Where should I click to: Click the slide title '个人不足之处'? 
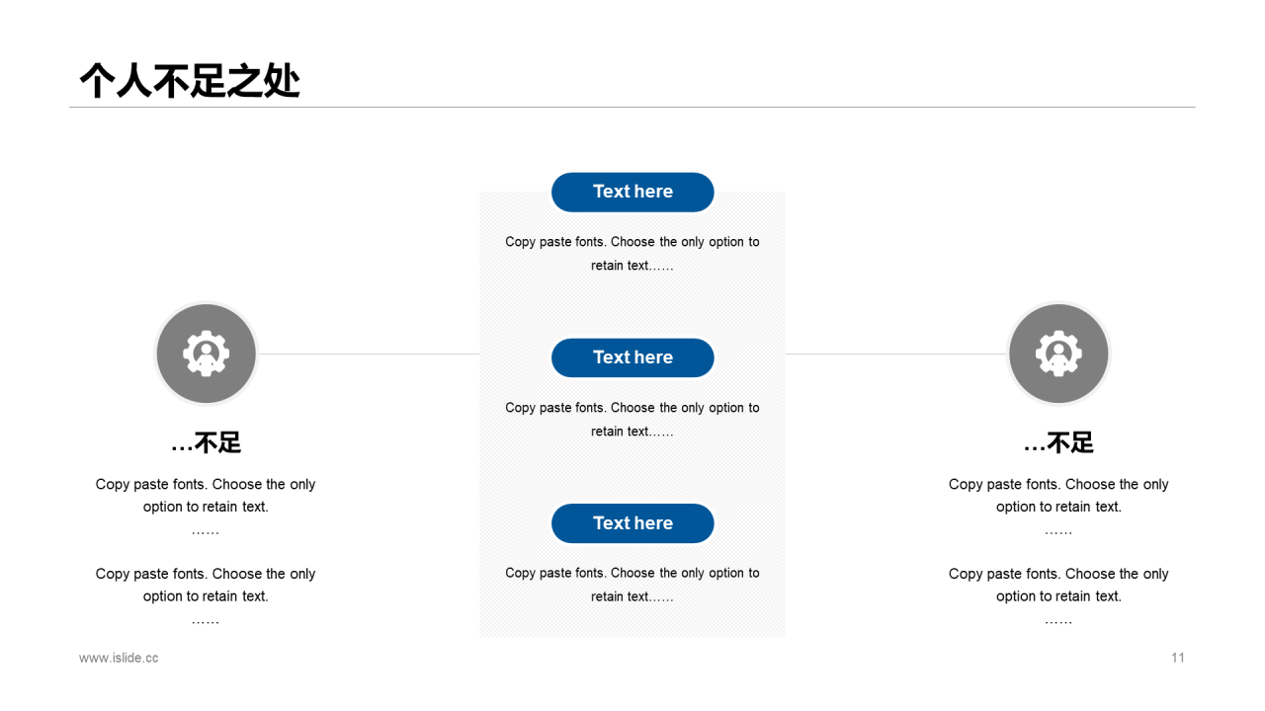(190, 81)
